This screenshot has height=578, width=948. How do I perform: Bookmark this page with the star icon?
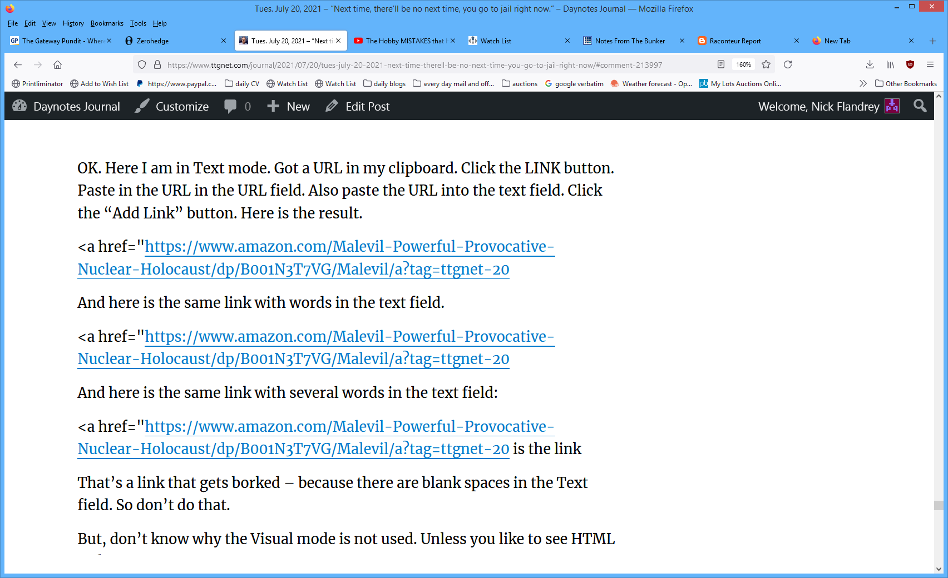point(766,64)
